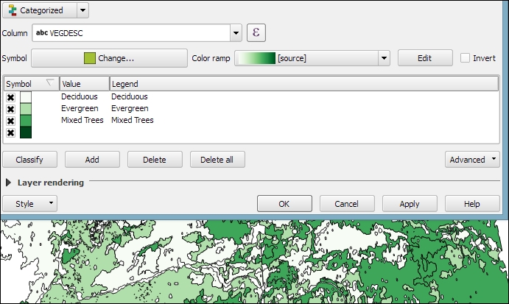Click the Help button
509x304 pixels.
point(472,204)
